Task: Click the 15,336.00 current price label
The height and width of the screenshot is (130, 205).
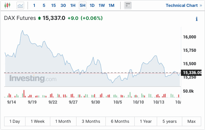Action: (x=191, y=73)
